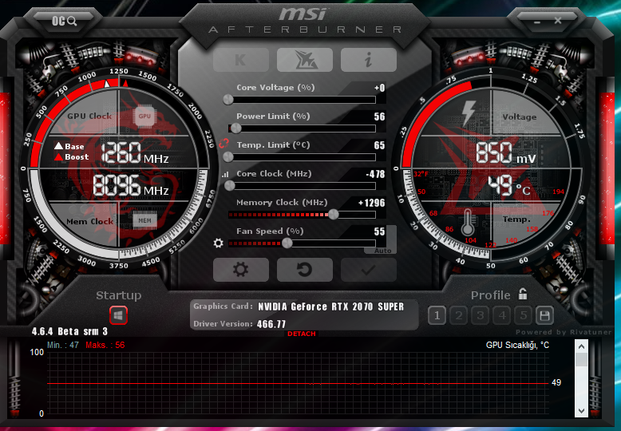The image size is (621, 431).
Task: Click the Powered by Rivatuner text
Action: [x=564, y=332]
